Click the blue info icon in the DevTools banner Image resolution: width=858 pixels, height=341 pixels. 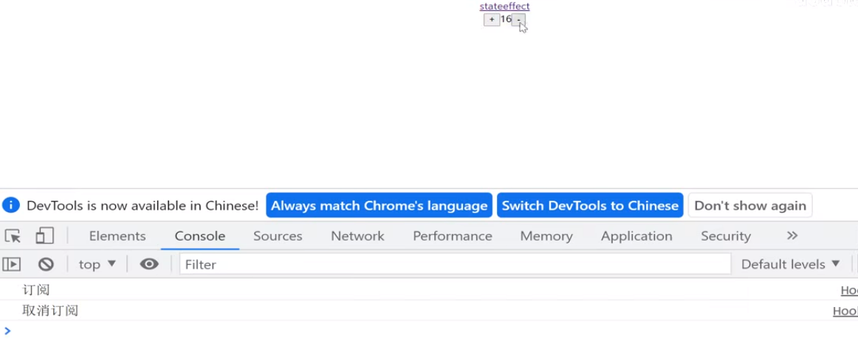click(x=11, y=205)
